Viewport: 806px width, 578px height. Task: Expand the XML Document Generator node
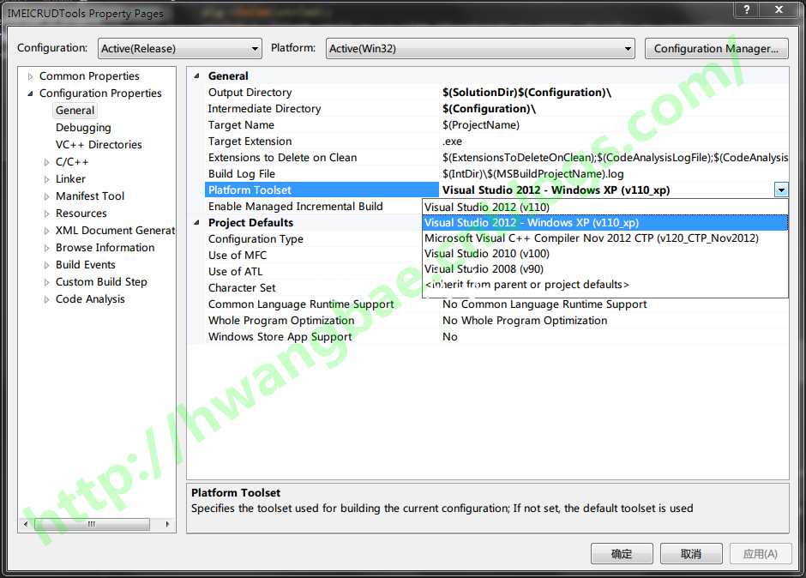pyautogui.click(x=47, y=231)
